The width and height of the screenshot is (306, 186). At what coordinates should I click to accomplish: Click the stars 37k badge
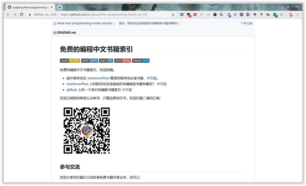(x=106, y=60)
